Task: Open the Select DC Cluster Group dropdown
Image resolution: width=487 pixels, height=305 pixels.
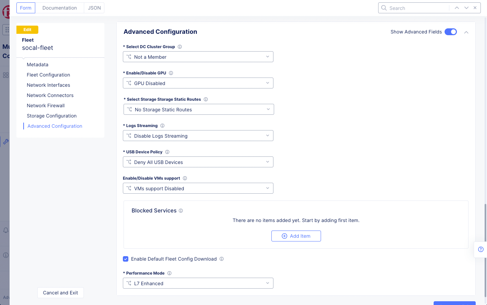Action: [198, 57]
